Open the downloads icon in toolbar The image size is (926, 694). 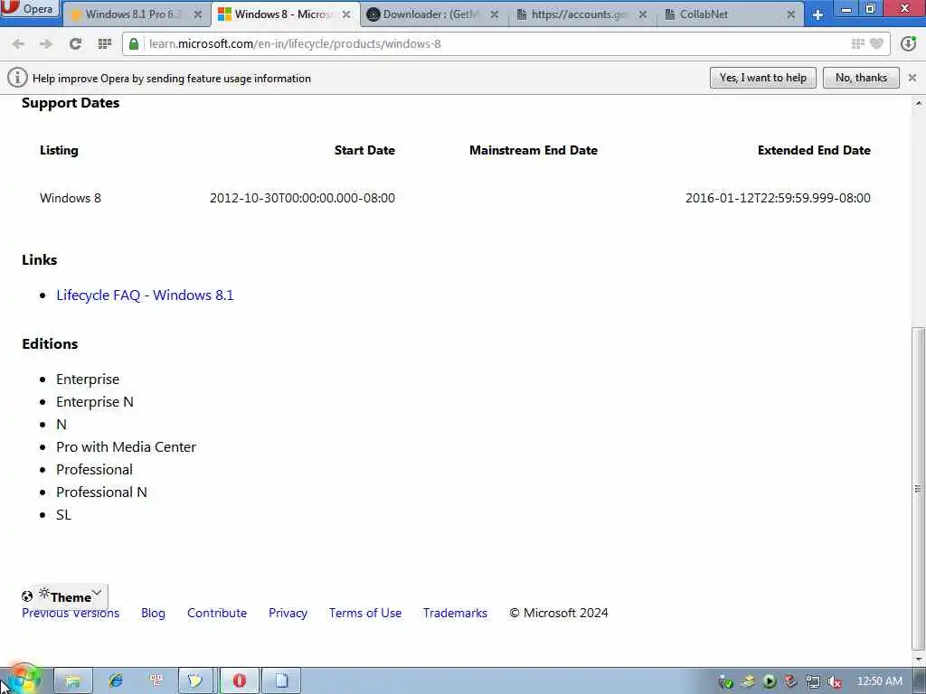(908, 43)
